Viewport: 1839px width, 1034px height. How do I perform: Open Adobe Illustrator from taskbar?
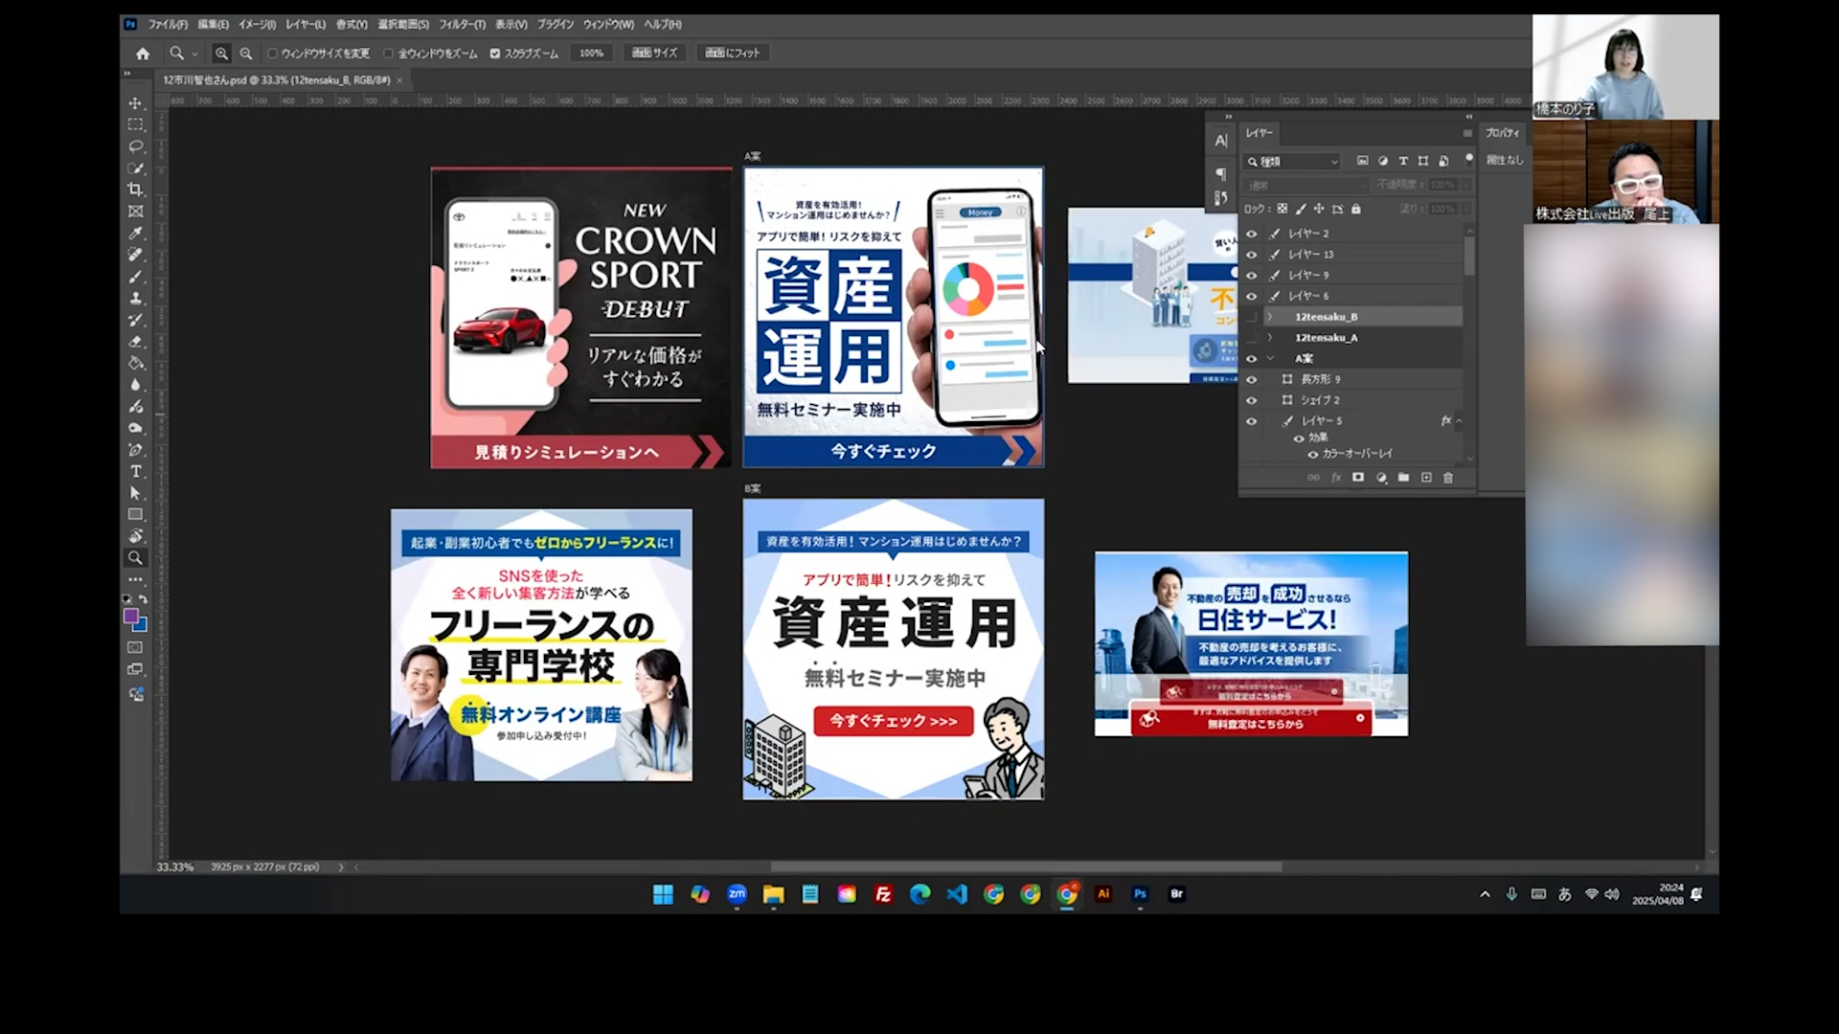1103,894
